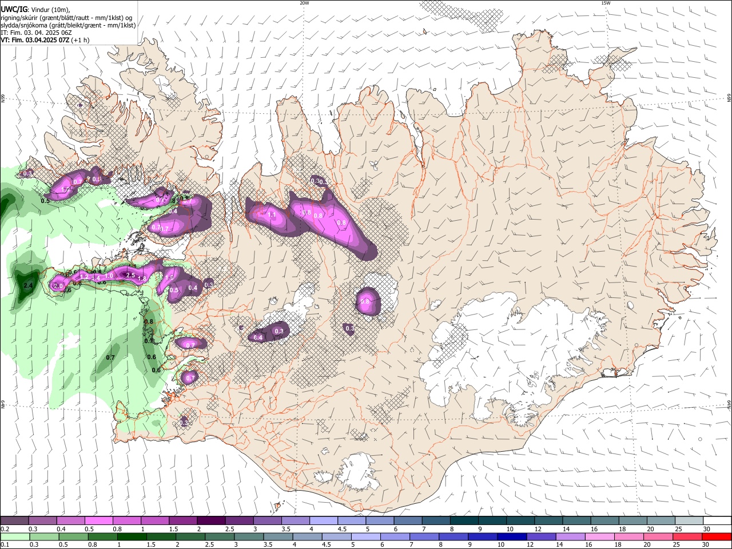The height and width of the screenshot is (549, 732).
Task: Pick the 0.5 green swatch on the lower scale
Action: pos(73,536)
